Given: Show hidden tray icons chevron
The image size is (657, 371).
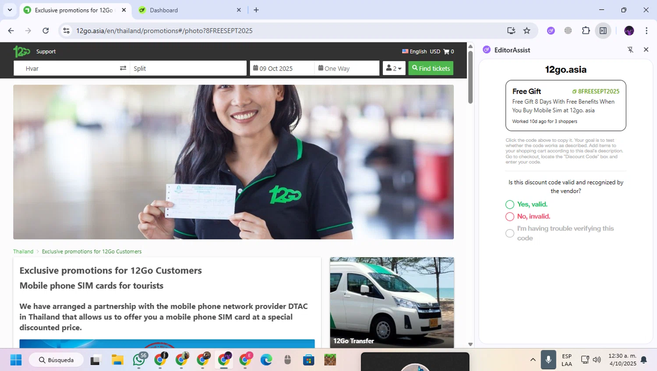Looking at the screenshot, I should click(x=533, y=360).
